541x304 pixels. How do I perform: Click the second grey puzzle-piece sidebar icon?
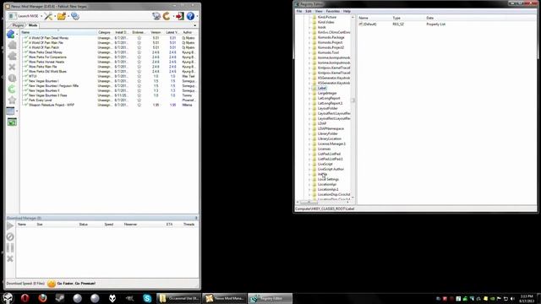(12, 56)
